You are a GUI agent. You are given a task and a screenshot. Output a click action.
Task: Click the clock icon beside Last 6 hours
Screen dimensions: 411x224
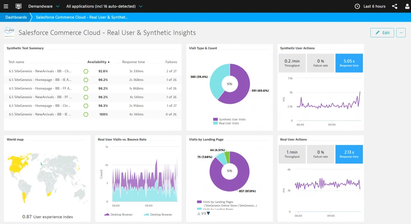click(357, 6)
